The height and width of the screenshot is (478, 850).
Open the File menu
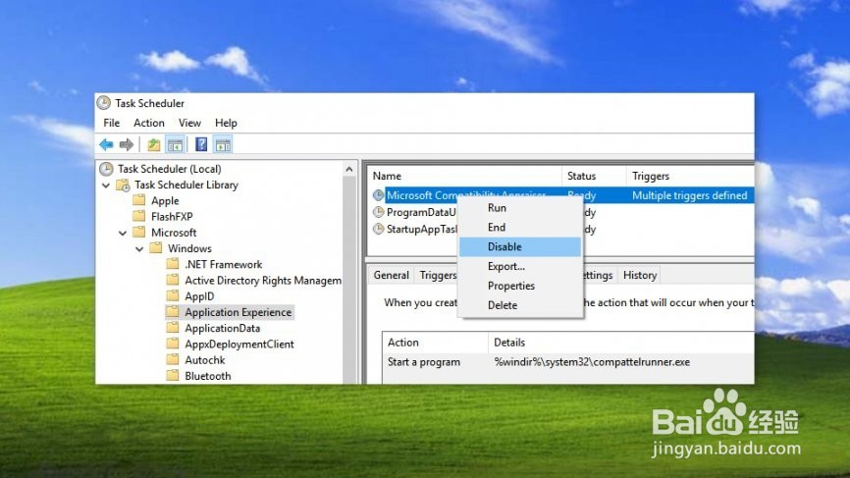112,123
